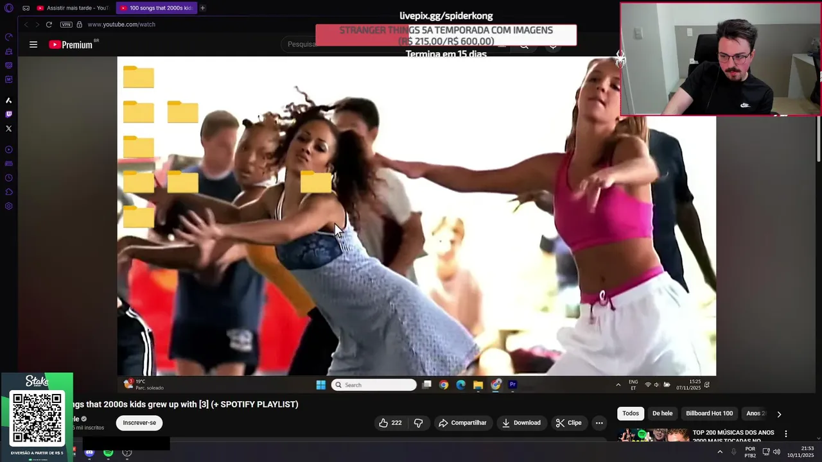The image size is (822, 462).
Task: Expand the recorded taskbar hidden icons chevron
Action: [x=618, y=385]
